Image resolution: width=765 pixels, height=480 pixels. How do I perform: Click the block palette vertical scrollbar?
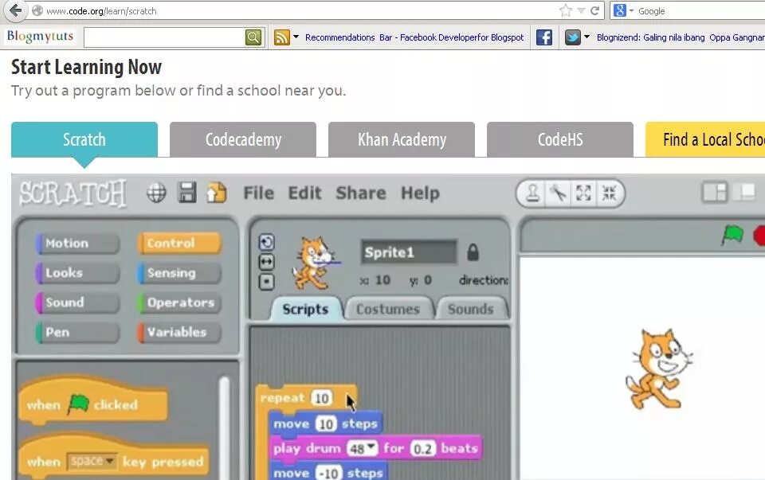coord(225,427)
